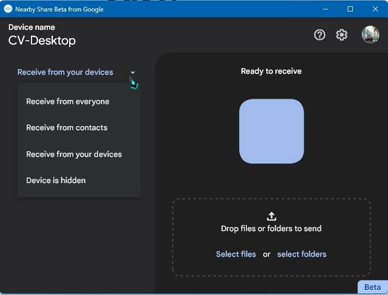Viewport: 388px width, 295px height.
Task: Click the 'Select files' link
Action: [x=236, y=254]
